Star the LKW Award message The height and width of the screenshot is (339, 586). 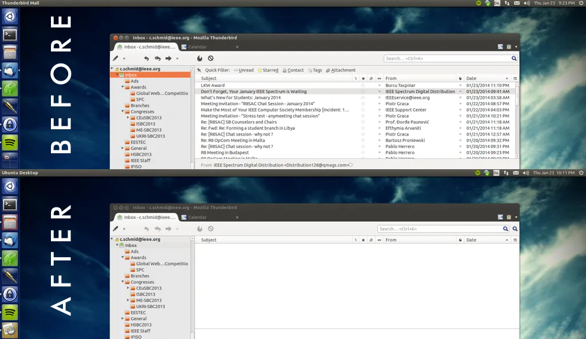[x=363, y=86]
